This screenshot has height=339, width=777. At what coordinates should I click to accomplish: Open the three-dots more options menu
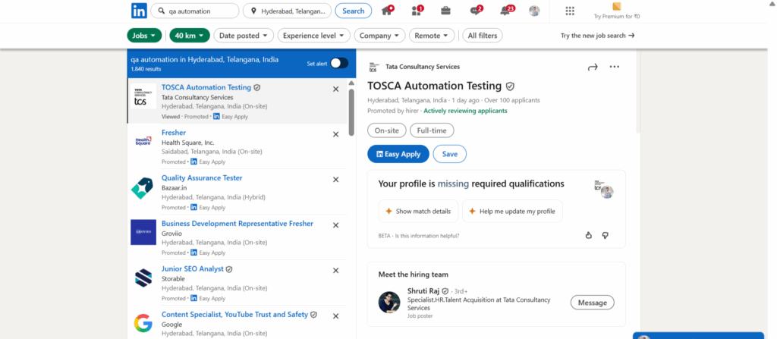tap(615, 67)
